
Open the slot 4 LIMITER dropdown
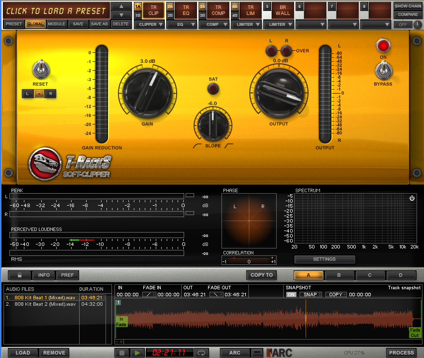[246, 24]
